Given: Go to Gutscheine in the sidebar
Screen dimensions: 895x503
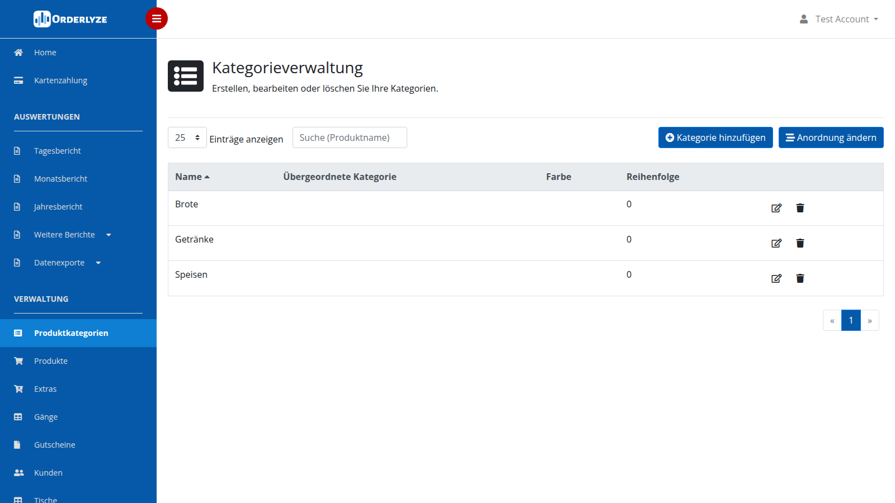Looking at the screenshot, I should 78,445.
